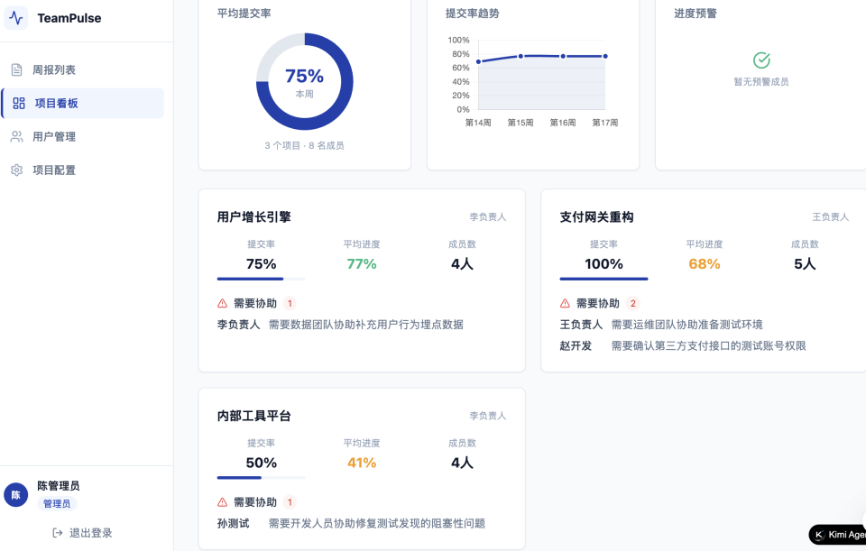Click the 管理员 role badge

point(56,503)
